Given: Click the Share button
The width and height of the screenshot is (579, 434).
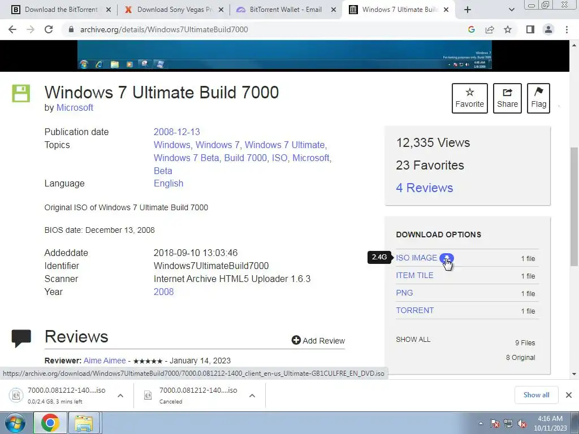Looking at the screenshot, I should (507, 98).
